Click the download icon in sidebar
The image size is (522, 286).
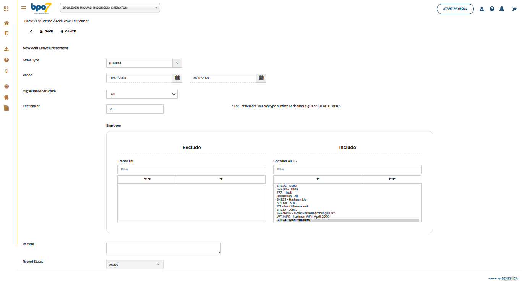(6, 49)
